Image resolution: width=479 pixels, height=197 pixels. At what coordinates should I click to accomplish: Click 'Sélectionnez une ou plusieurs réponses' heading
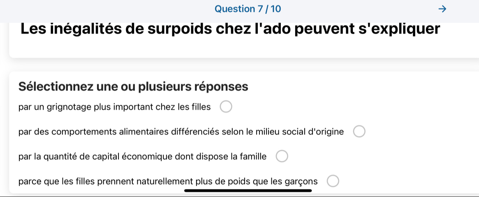click(134, 87)
